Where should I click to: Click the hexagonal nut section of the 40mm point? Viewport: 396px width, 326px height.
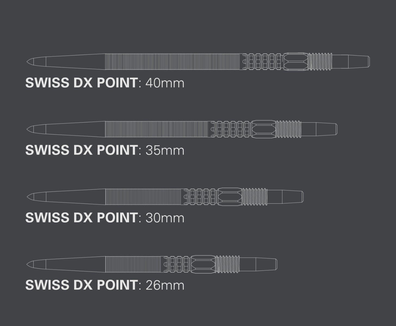tap(296, 61)
